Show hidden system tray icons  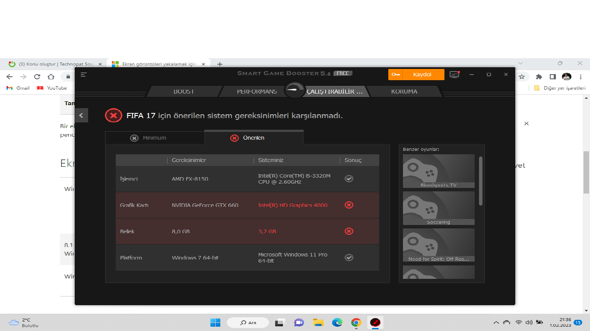tap(496, 322)
